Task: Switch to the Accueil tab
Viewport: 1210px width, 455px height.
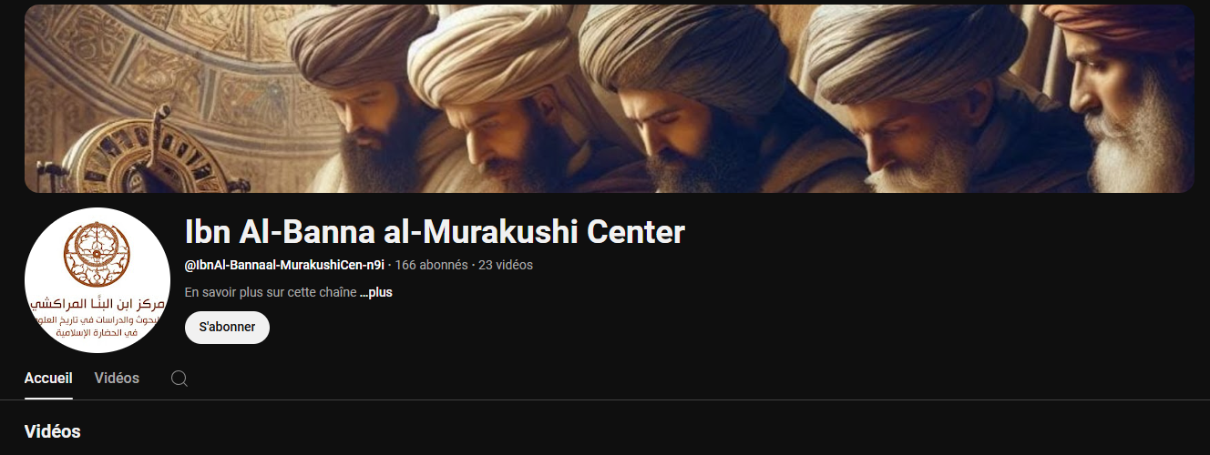Action: coord(48,379)
